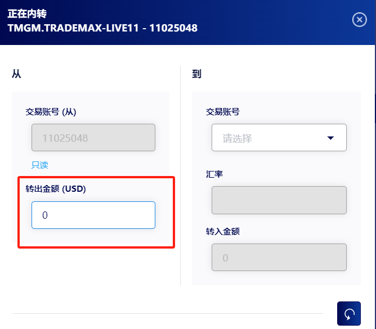
Task: Click the 转出金额 (USD) label
Action: (x=56, y=189)
